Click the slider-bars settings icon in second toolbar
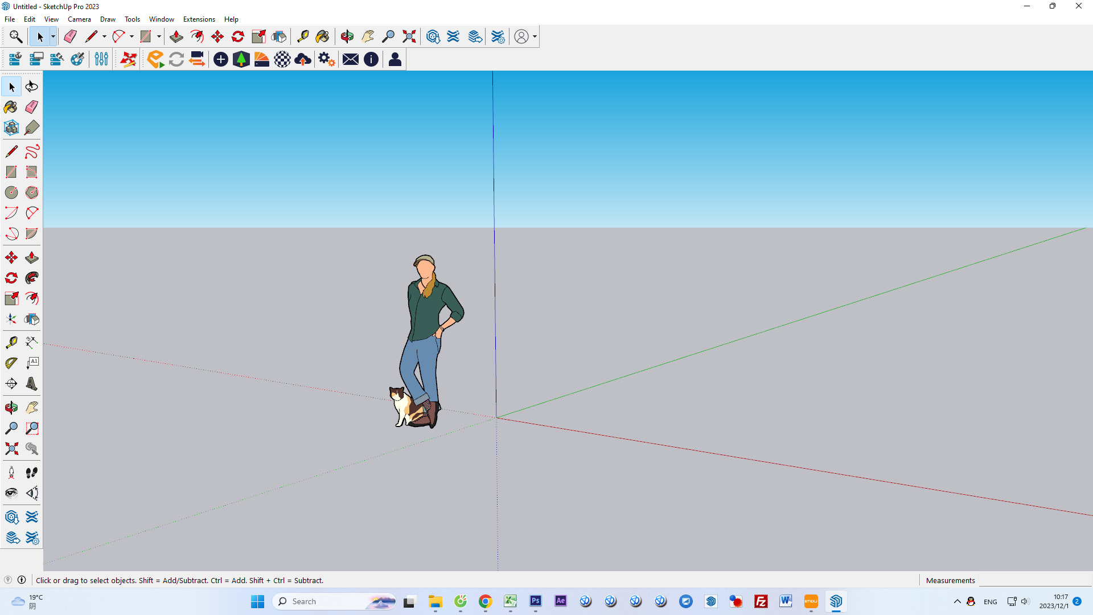Image resolution: width=1093 pixels, height=615 pixels. pyautogui.click(x=101, y=59)
